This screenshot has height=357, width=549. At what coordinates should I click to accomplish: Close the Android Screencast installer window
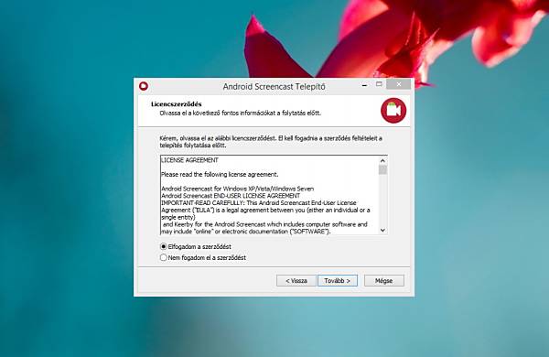coord(398,84)
